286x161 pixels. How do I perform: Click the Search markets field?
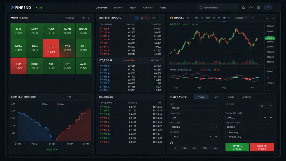(x=218, y=8)
